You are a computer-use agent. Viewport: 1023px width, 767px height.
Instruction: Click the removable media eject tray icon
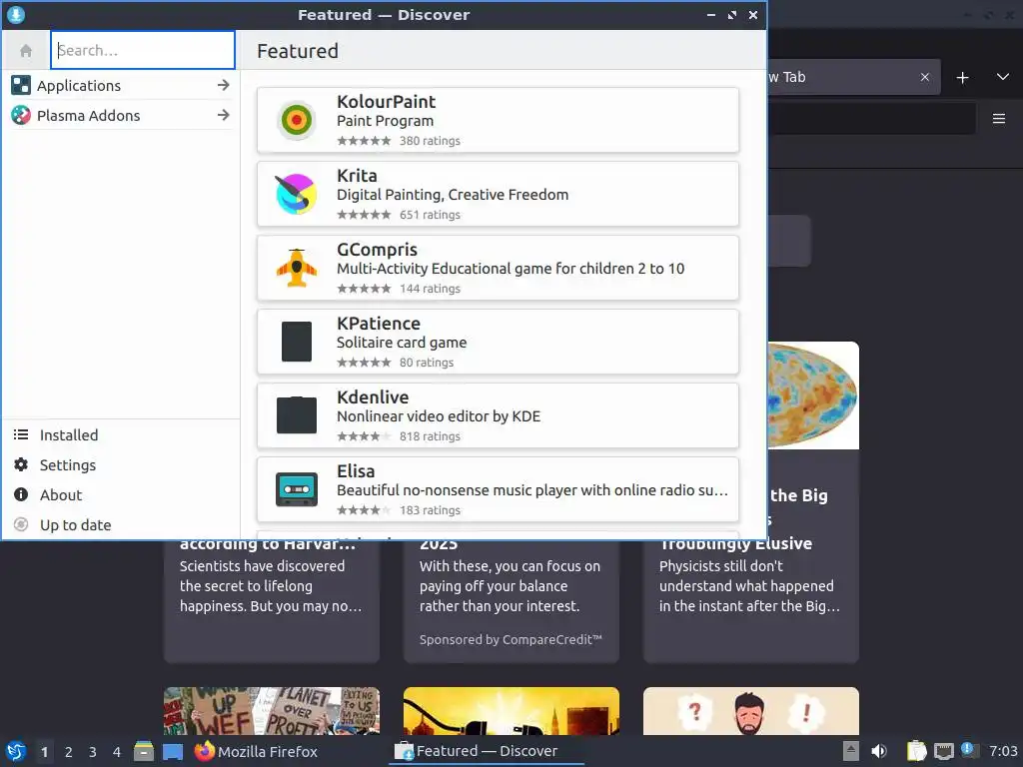pos(851,751)
